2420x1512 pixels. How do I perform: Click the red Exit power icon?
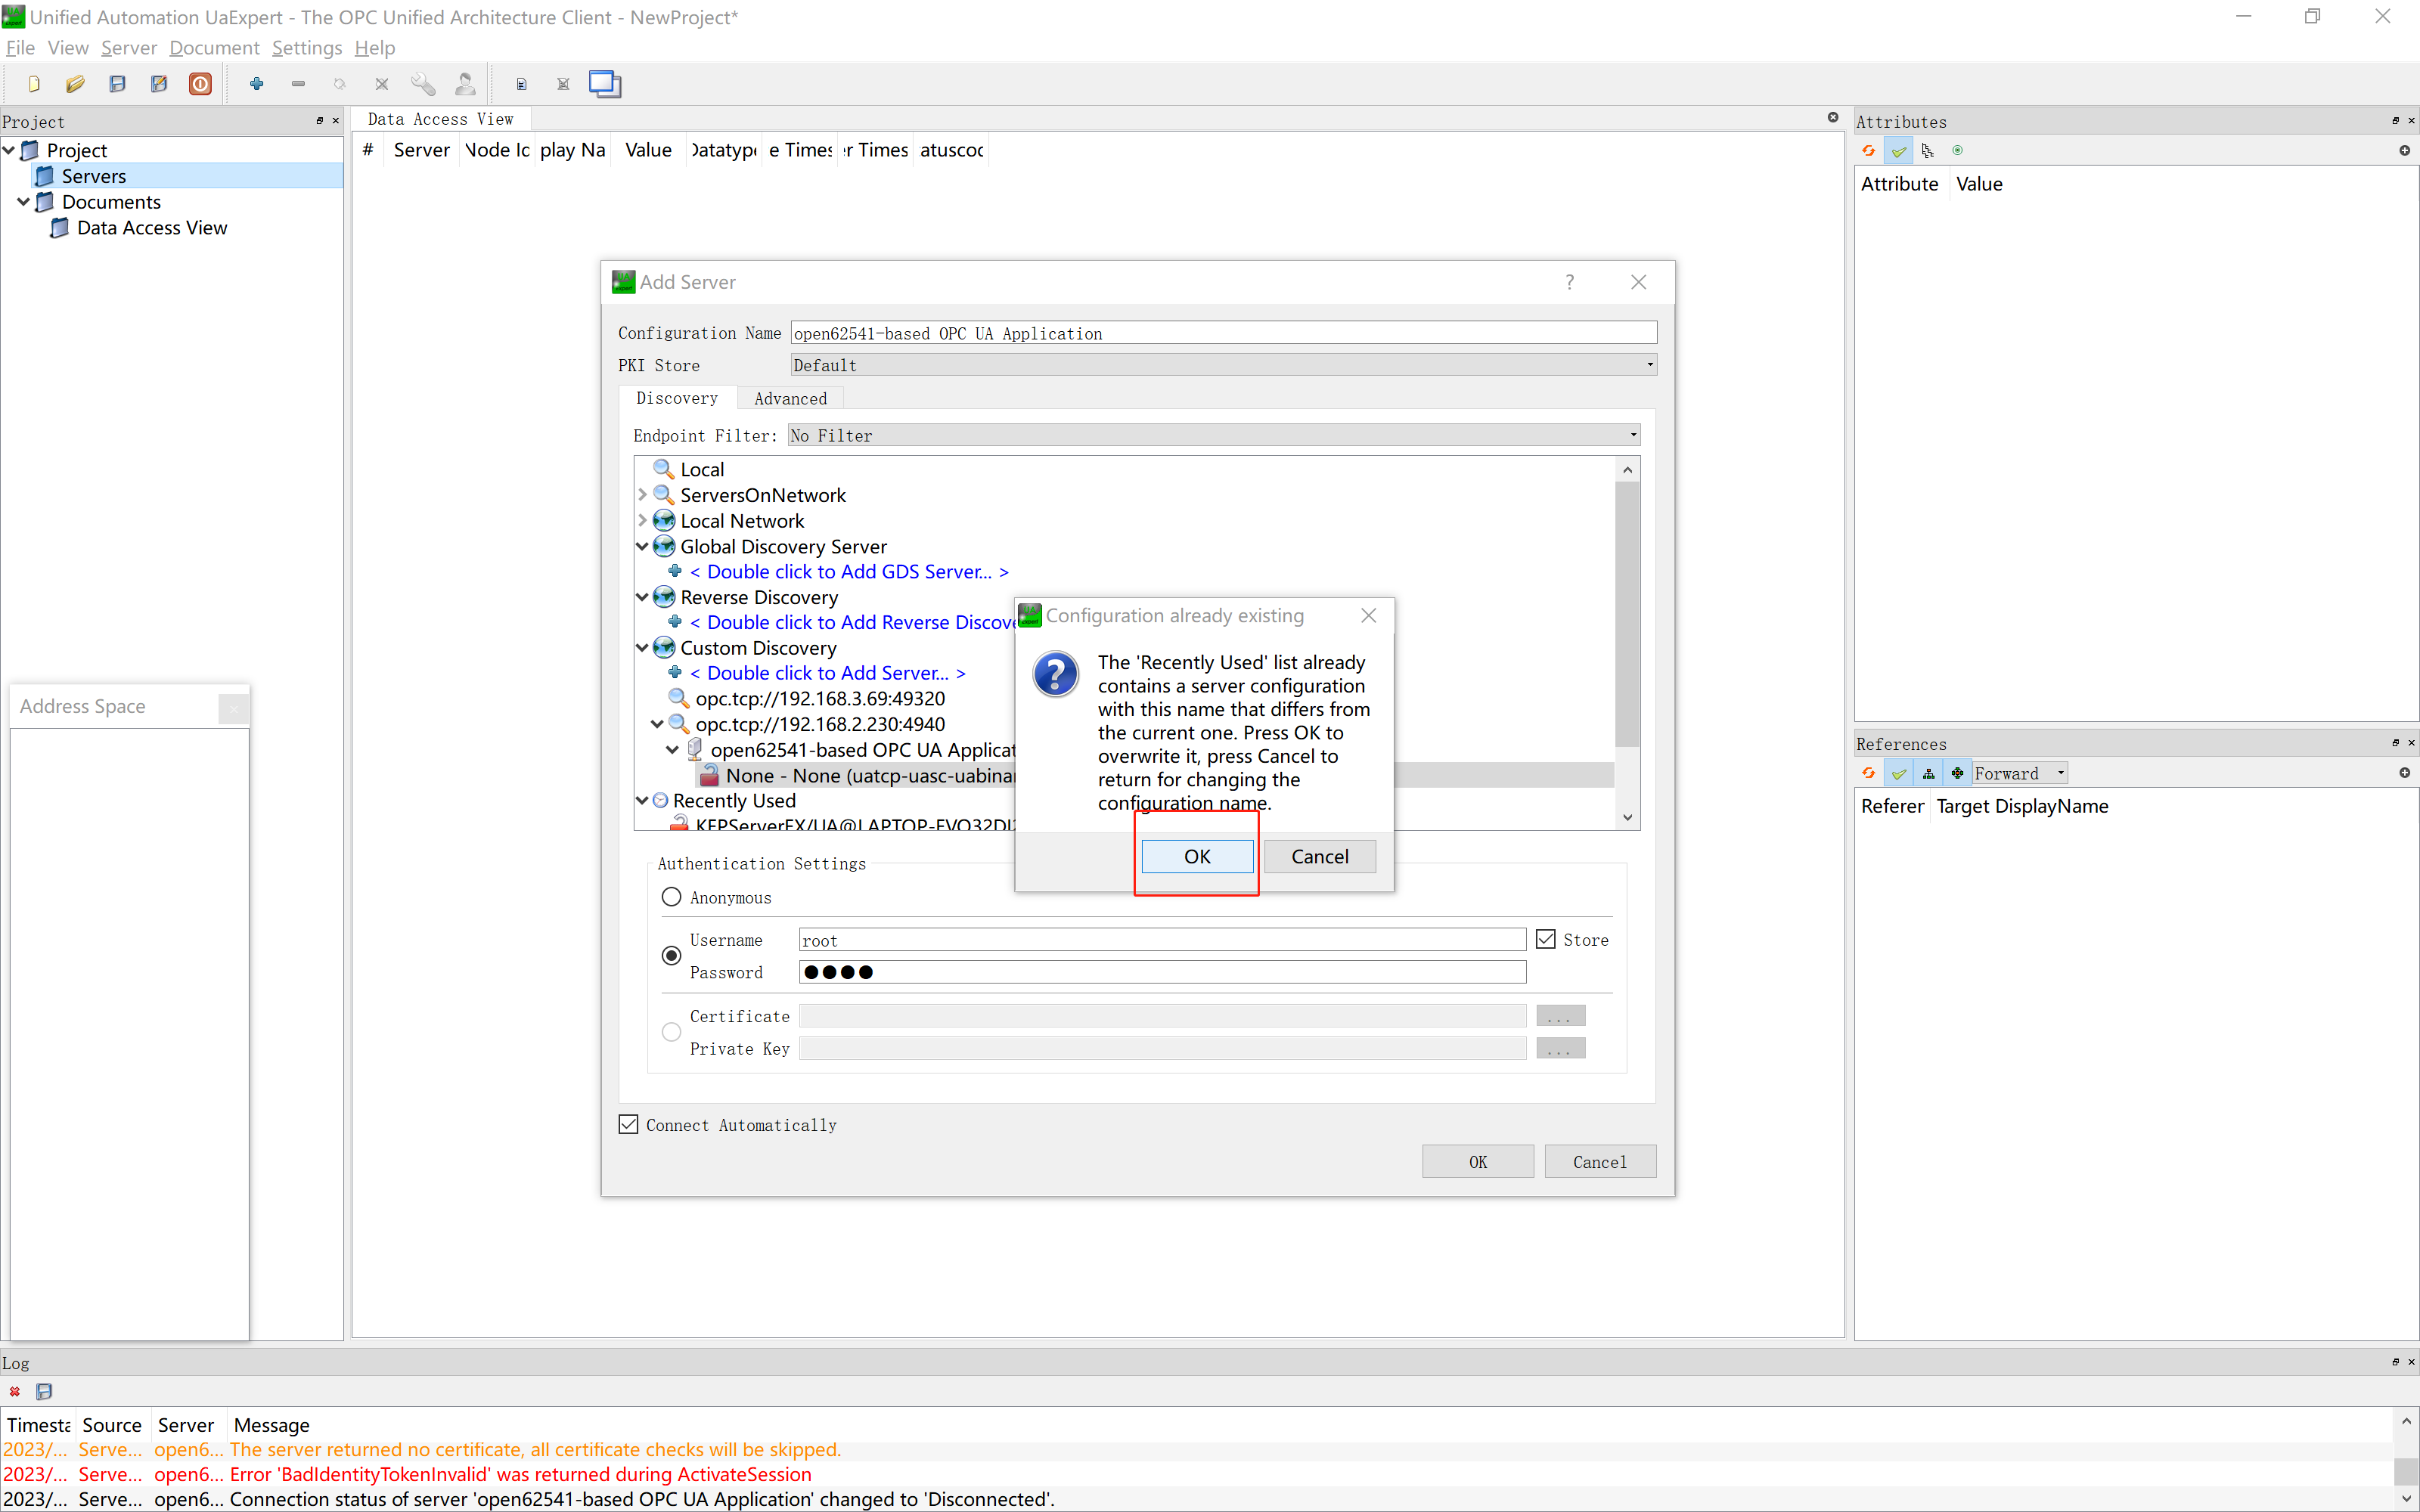200,84
